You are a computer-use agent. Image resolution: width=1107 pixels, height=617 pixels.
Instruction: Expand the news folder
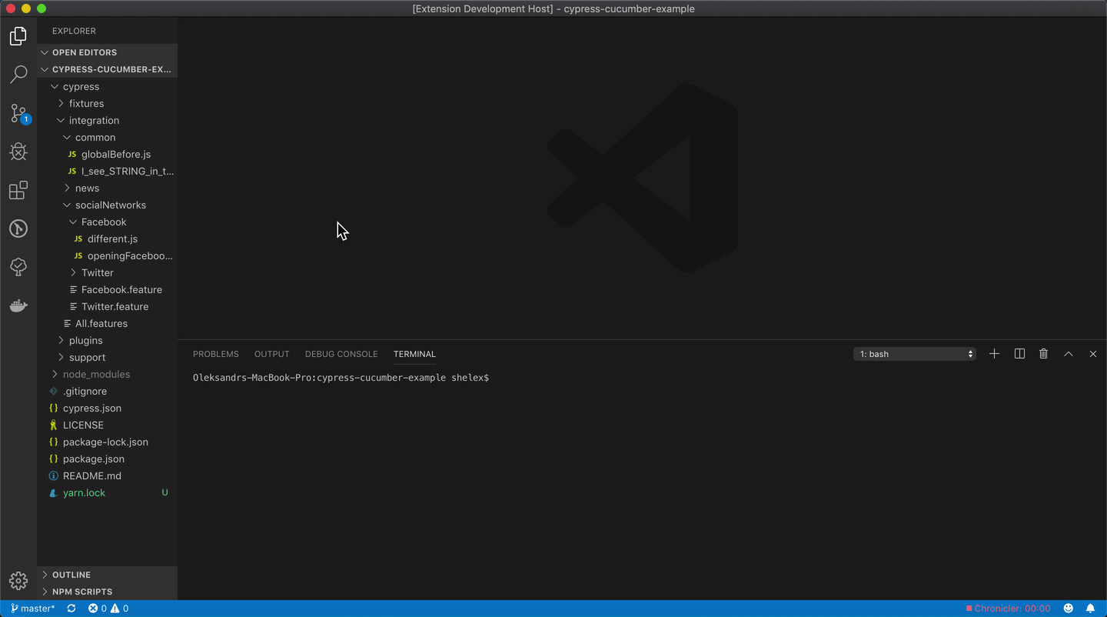108,188
